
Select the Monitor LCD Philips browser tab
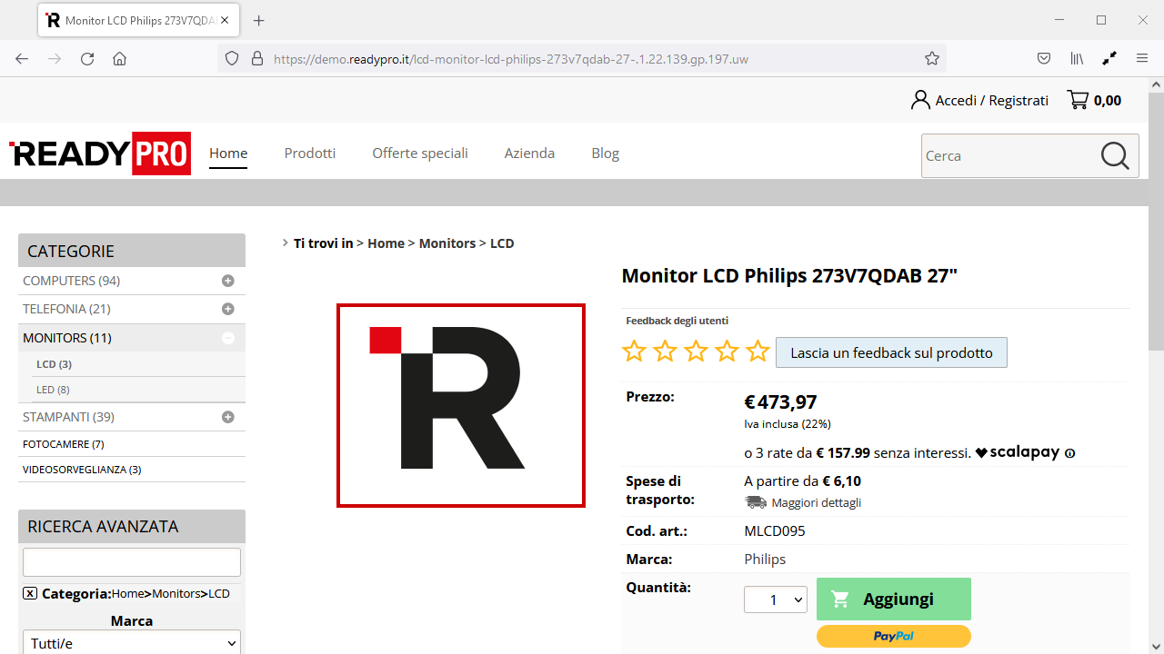(139, 20)
